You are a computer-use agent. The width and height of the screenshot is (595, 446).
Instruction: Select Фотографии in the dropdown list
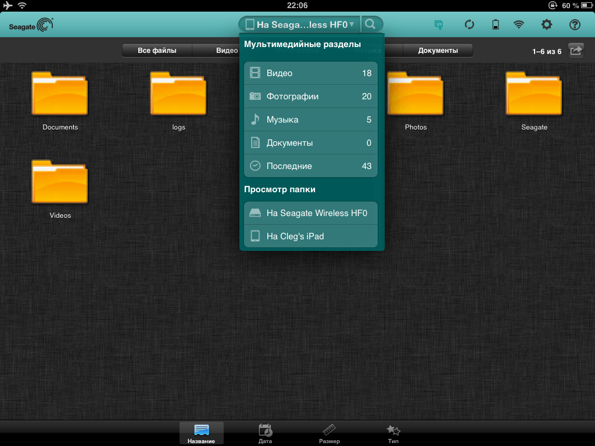(311, 96)
